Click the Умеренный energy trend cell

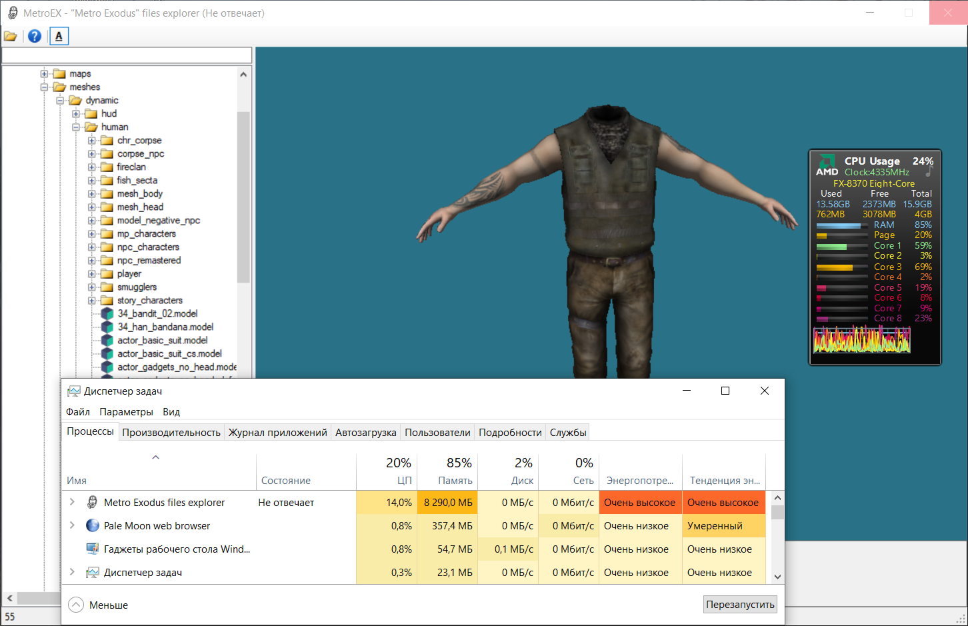click(723, 525)
